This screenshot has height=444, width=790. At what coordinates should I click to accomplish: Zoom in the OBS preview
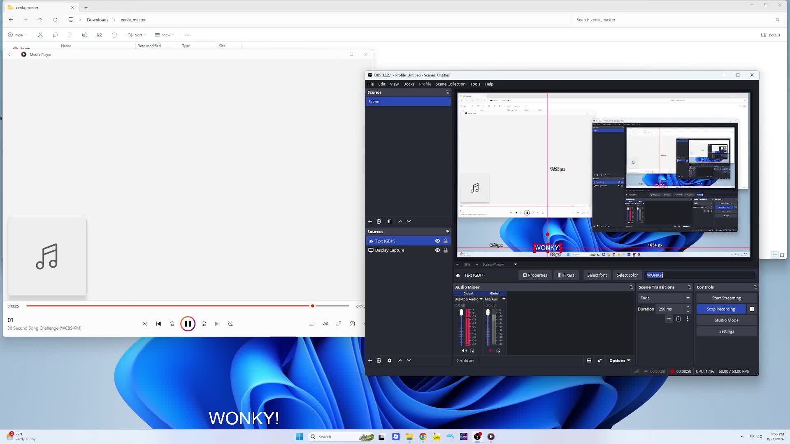tap(477, 264)
